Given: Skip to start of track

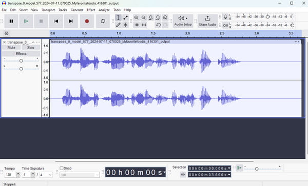Looking at the screenshot, I should tap(56, 21).
